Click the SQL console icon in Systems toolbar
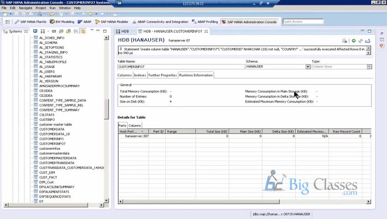The width and height of the screenshot is (387, 219). pyautogui.click(x=54, y=31)
